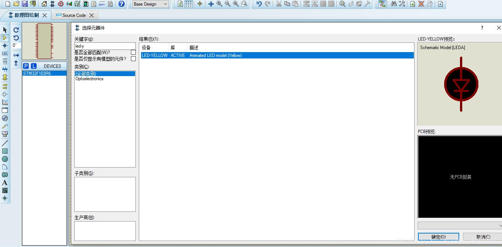502x247 pixels.
Task: Click the Home page icon
Action: pos(44,4)
